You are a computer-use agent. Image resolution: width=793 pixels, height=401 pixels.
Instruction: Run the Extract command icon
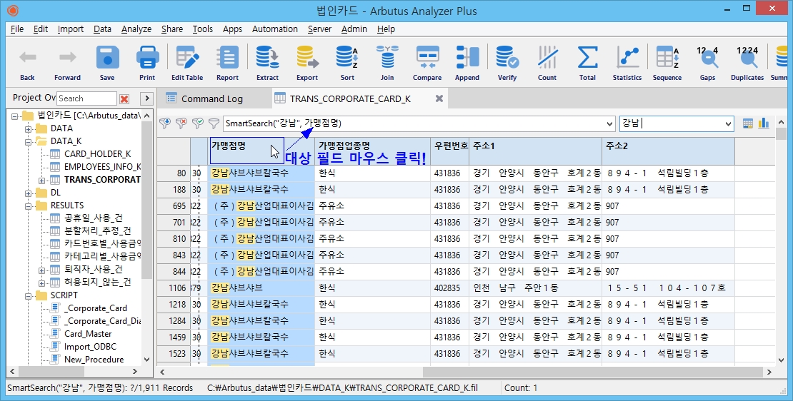(267, 63)
